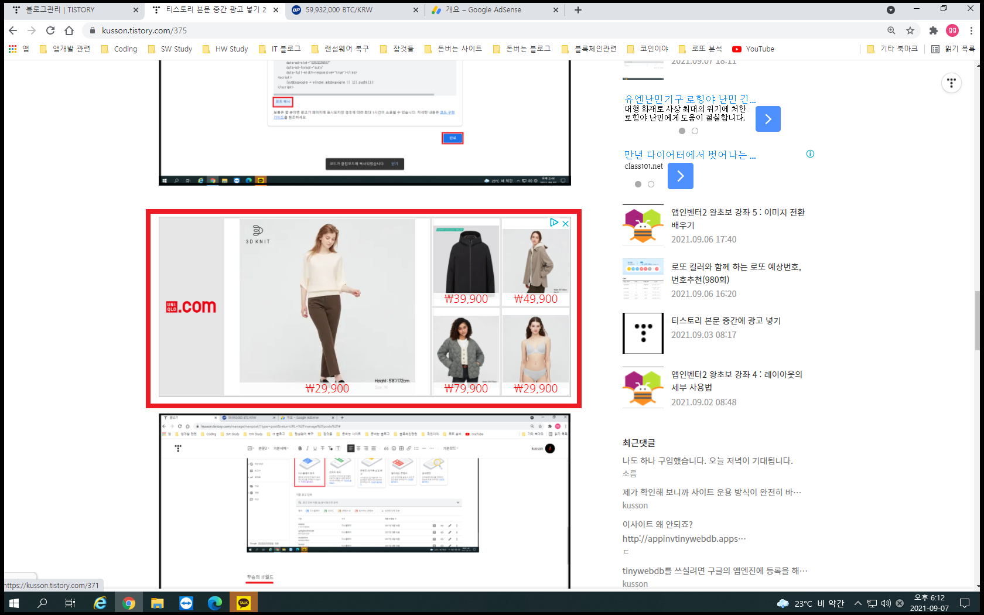Open the Tistory floating menu button
Image resolution: width=984 pixels, height=615 pixels.
tap(951, 83)
